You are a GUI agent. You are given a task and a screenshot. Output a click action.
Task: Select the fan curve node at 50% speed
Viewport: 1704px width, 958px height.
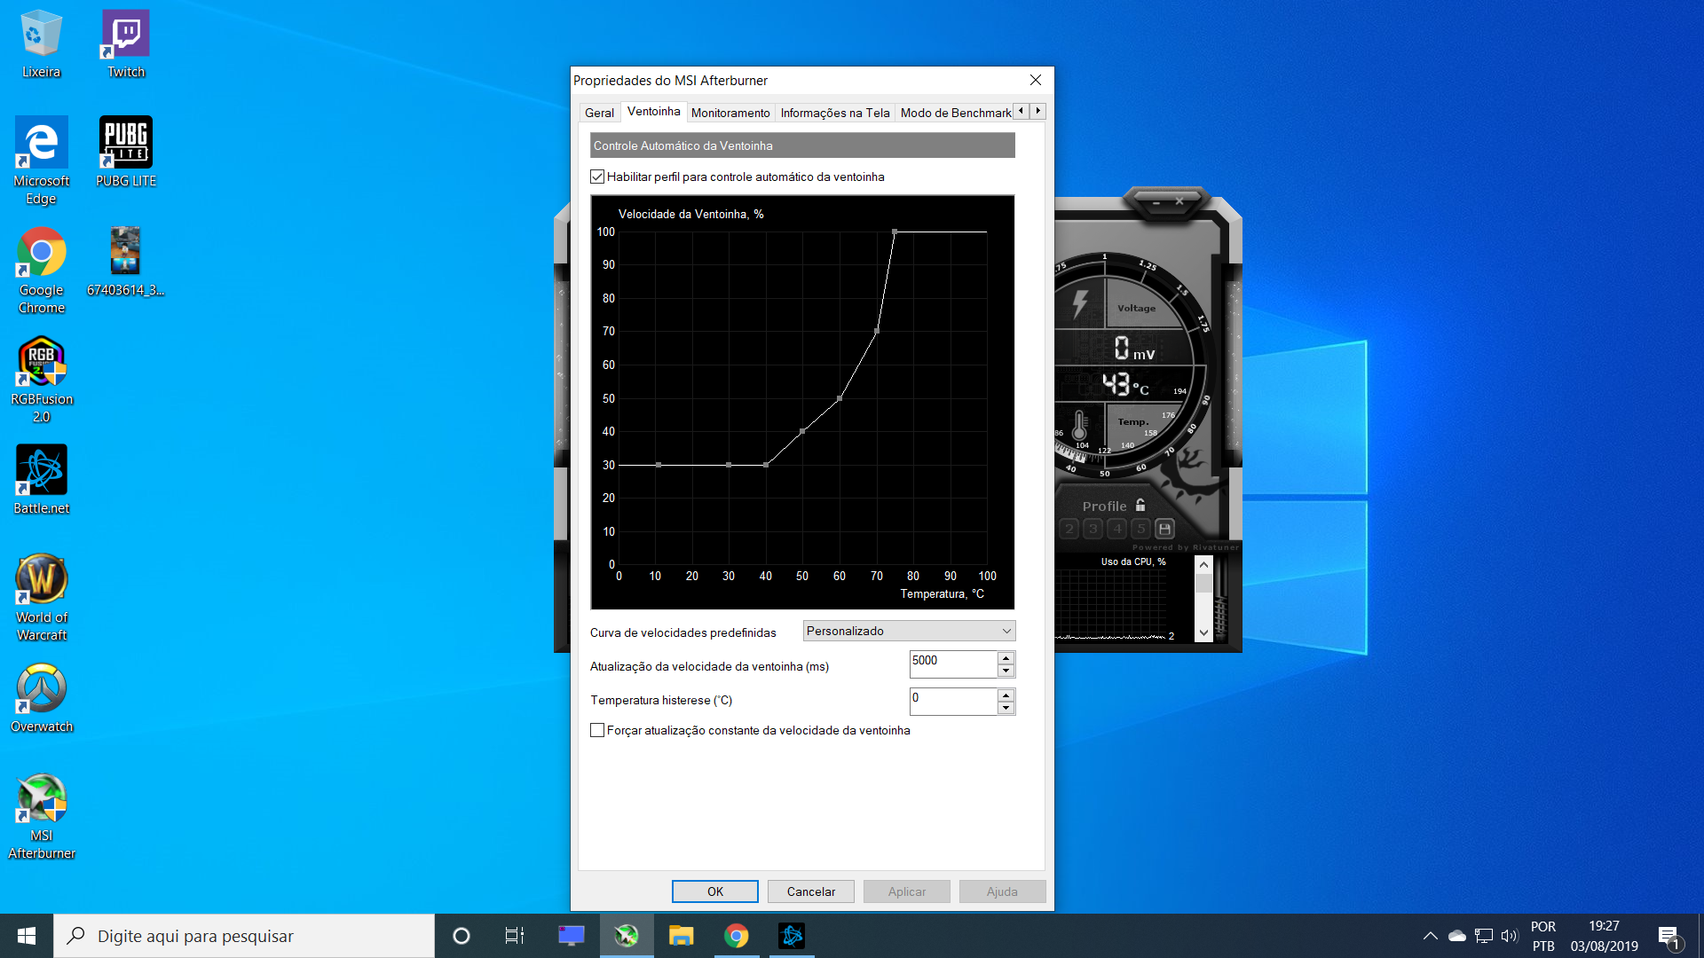point(840,398)
